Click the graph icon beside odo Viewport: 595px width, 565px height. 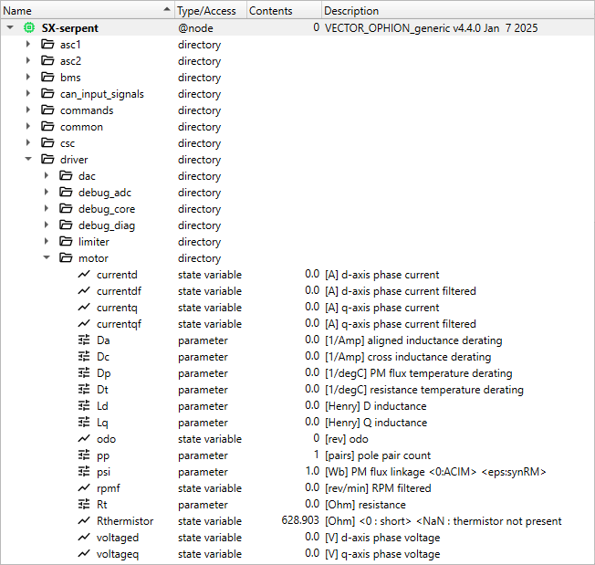(84, 439)
